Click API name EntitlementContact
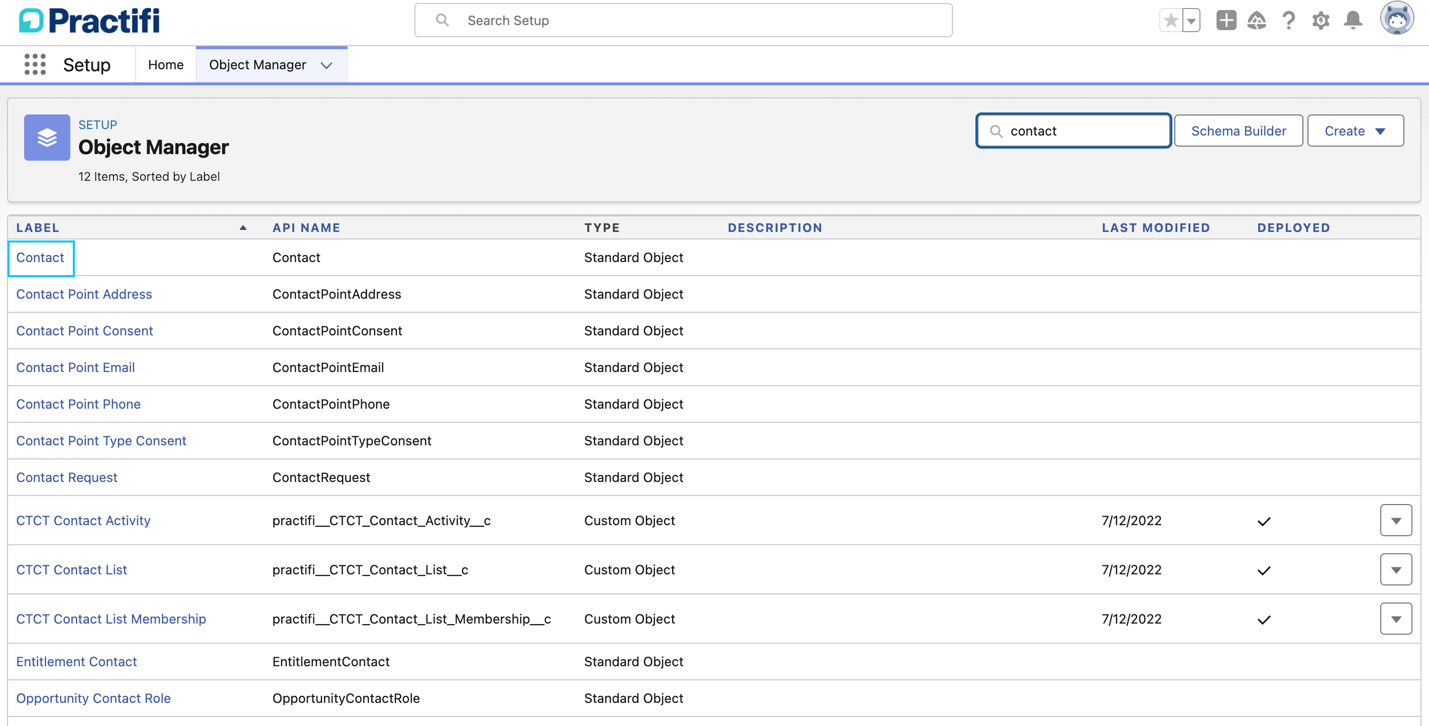The height and width of the screenshot is (726, 1429). click(331, 662)
